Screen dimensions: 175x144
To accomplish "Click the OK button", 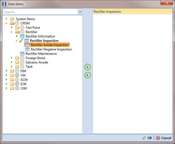I will point(147,138).
